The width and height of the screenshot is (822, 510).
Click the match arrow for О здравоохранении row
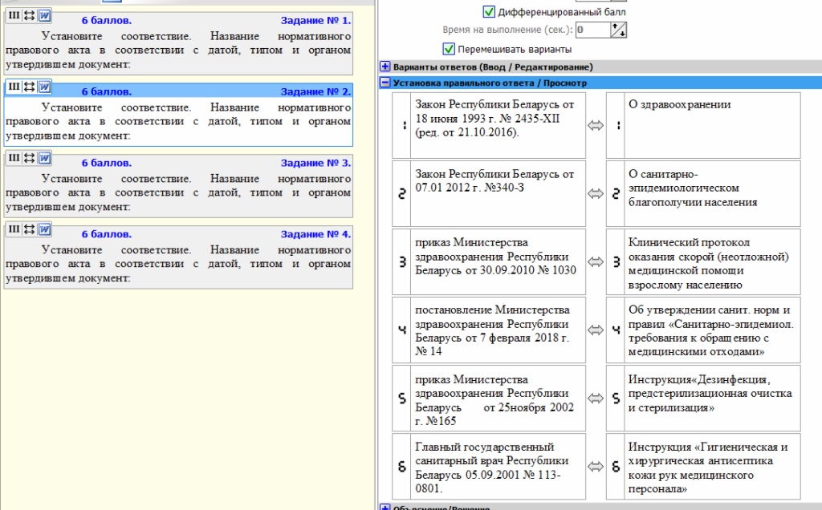[596, 126]
